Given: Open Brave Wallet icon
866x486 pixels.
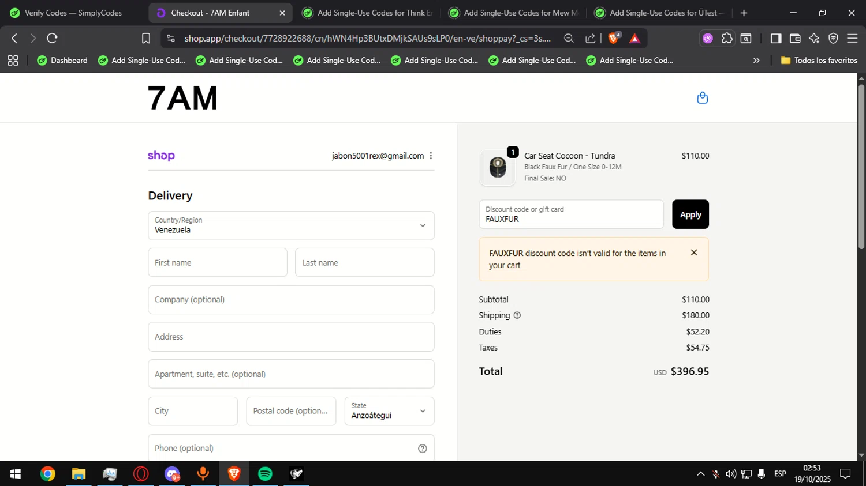Looking at the screenshot, I should [x=795, y=38].
